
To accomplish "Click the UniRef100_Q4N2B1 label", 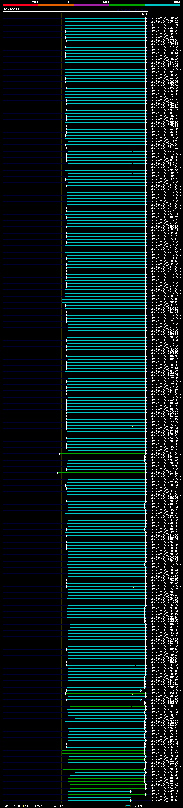I will coord(164,781).
